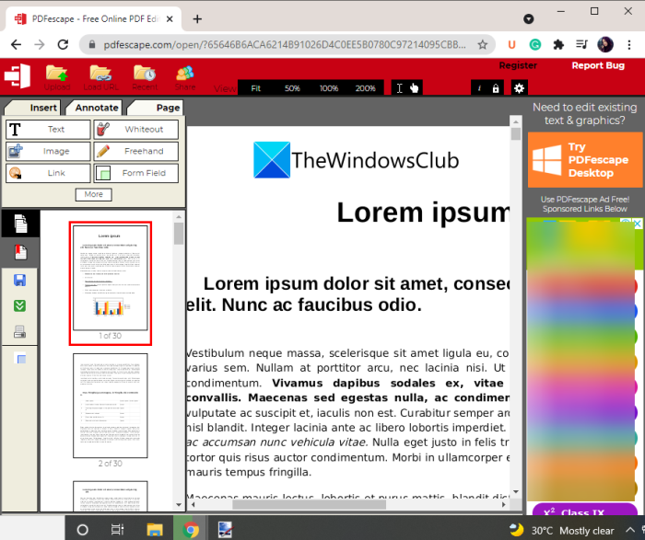Open the Try PDFescape Desktop banner
The width and height of the screenshot is (645, 540).
[585, 160]
